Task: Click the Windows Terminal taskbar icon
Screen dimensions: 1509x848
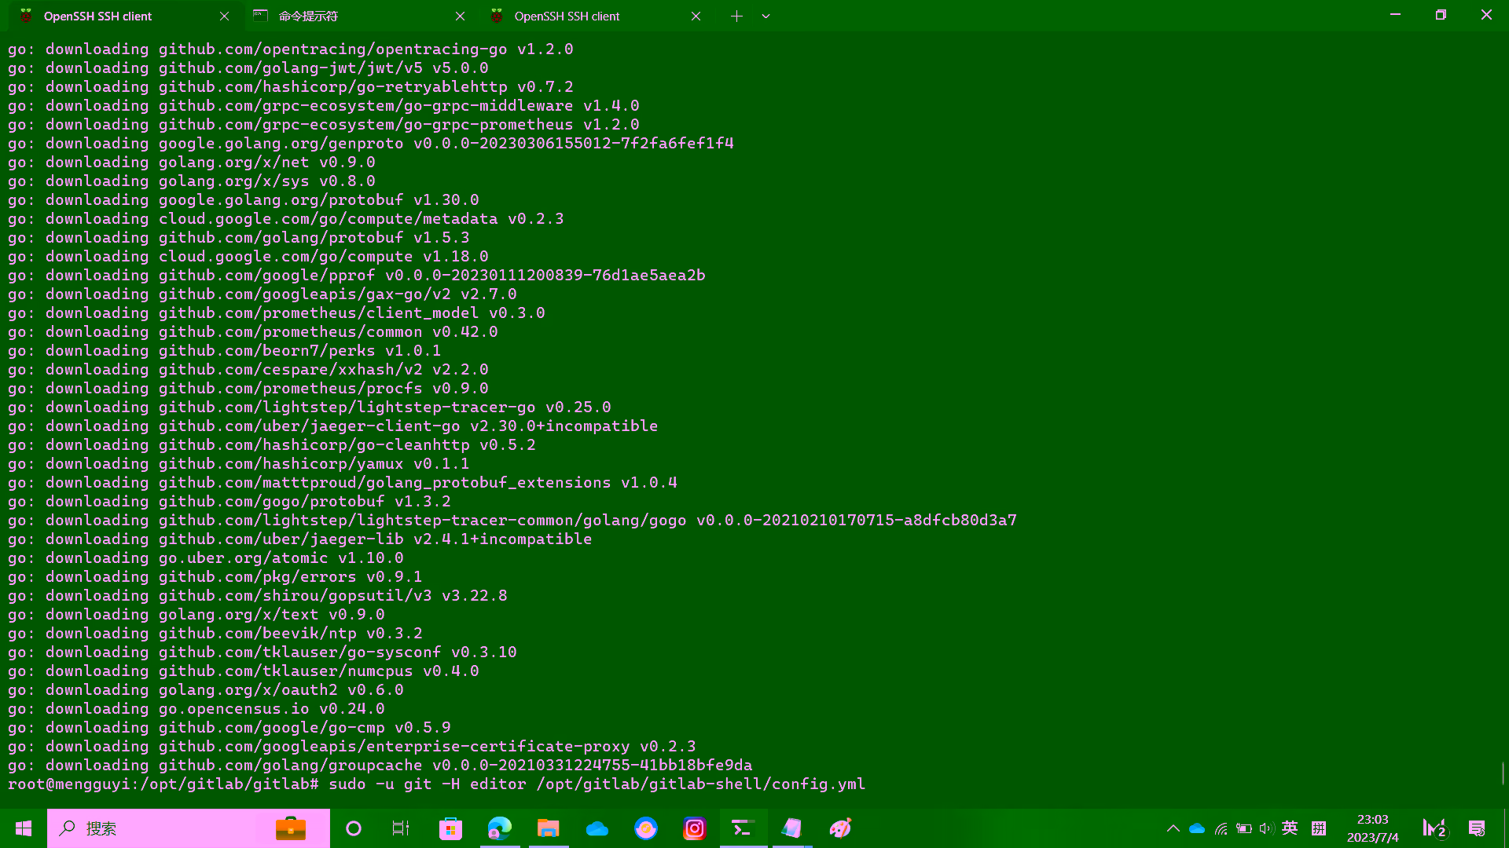Action: tap(743, 828)
